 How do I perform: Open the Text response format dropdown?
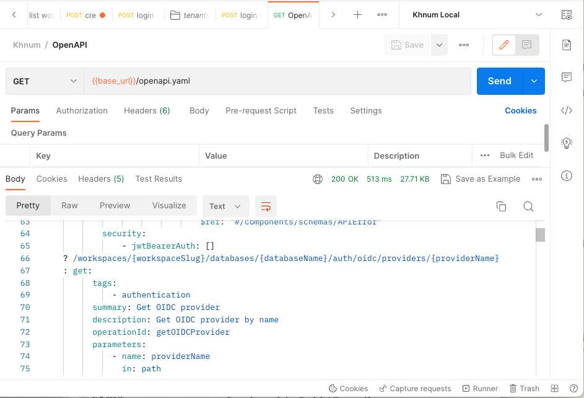pyautogui.click(x=225, y=206)
